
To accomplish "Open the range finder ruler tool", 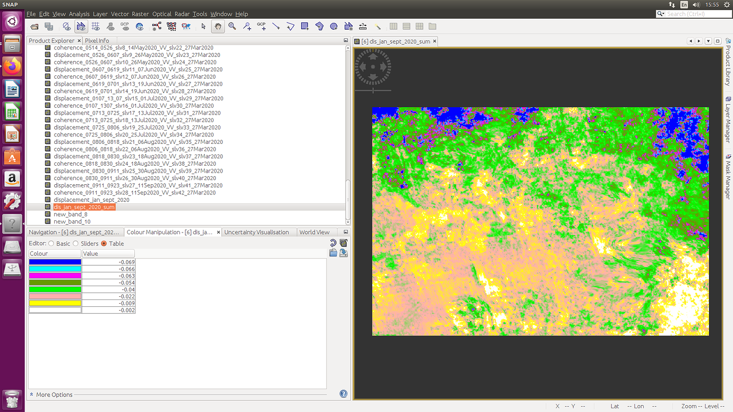I will (x=363, y=26).
